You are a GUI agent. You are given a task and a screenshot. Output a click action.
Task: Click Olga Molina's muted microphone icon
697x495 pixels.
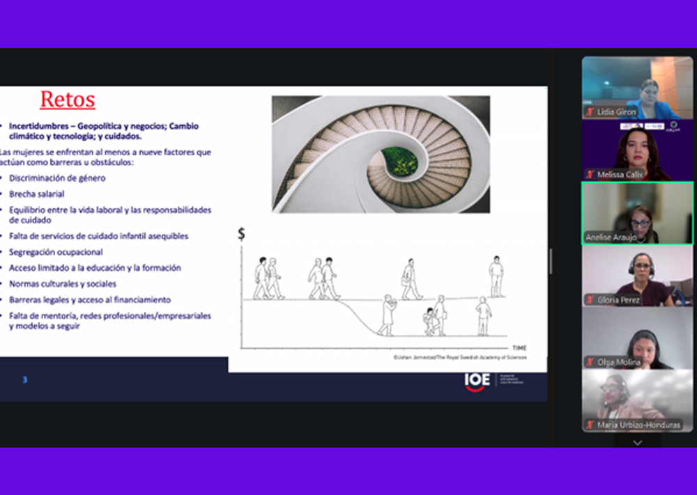[590, 362]
